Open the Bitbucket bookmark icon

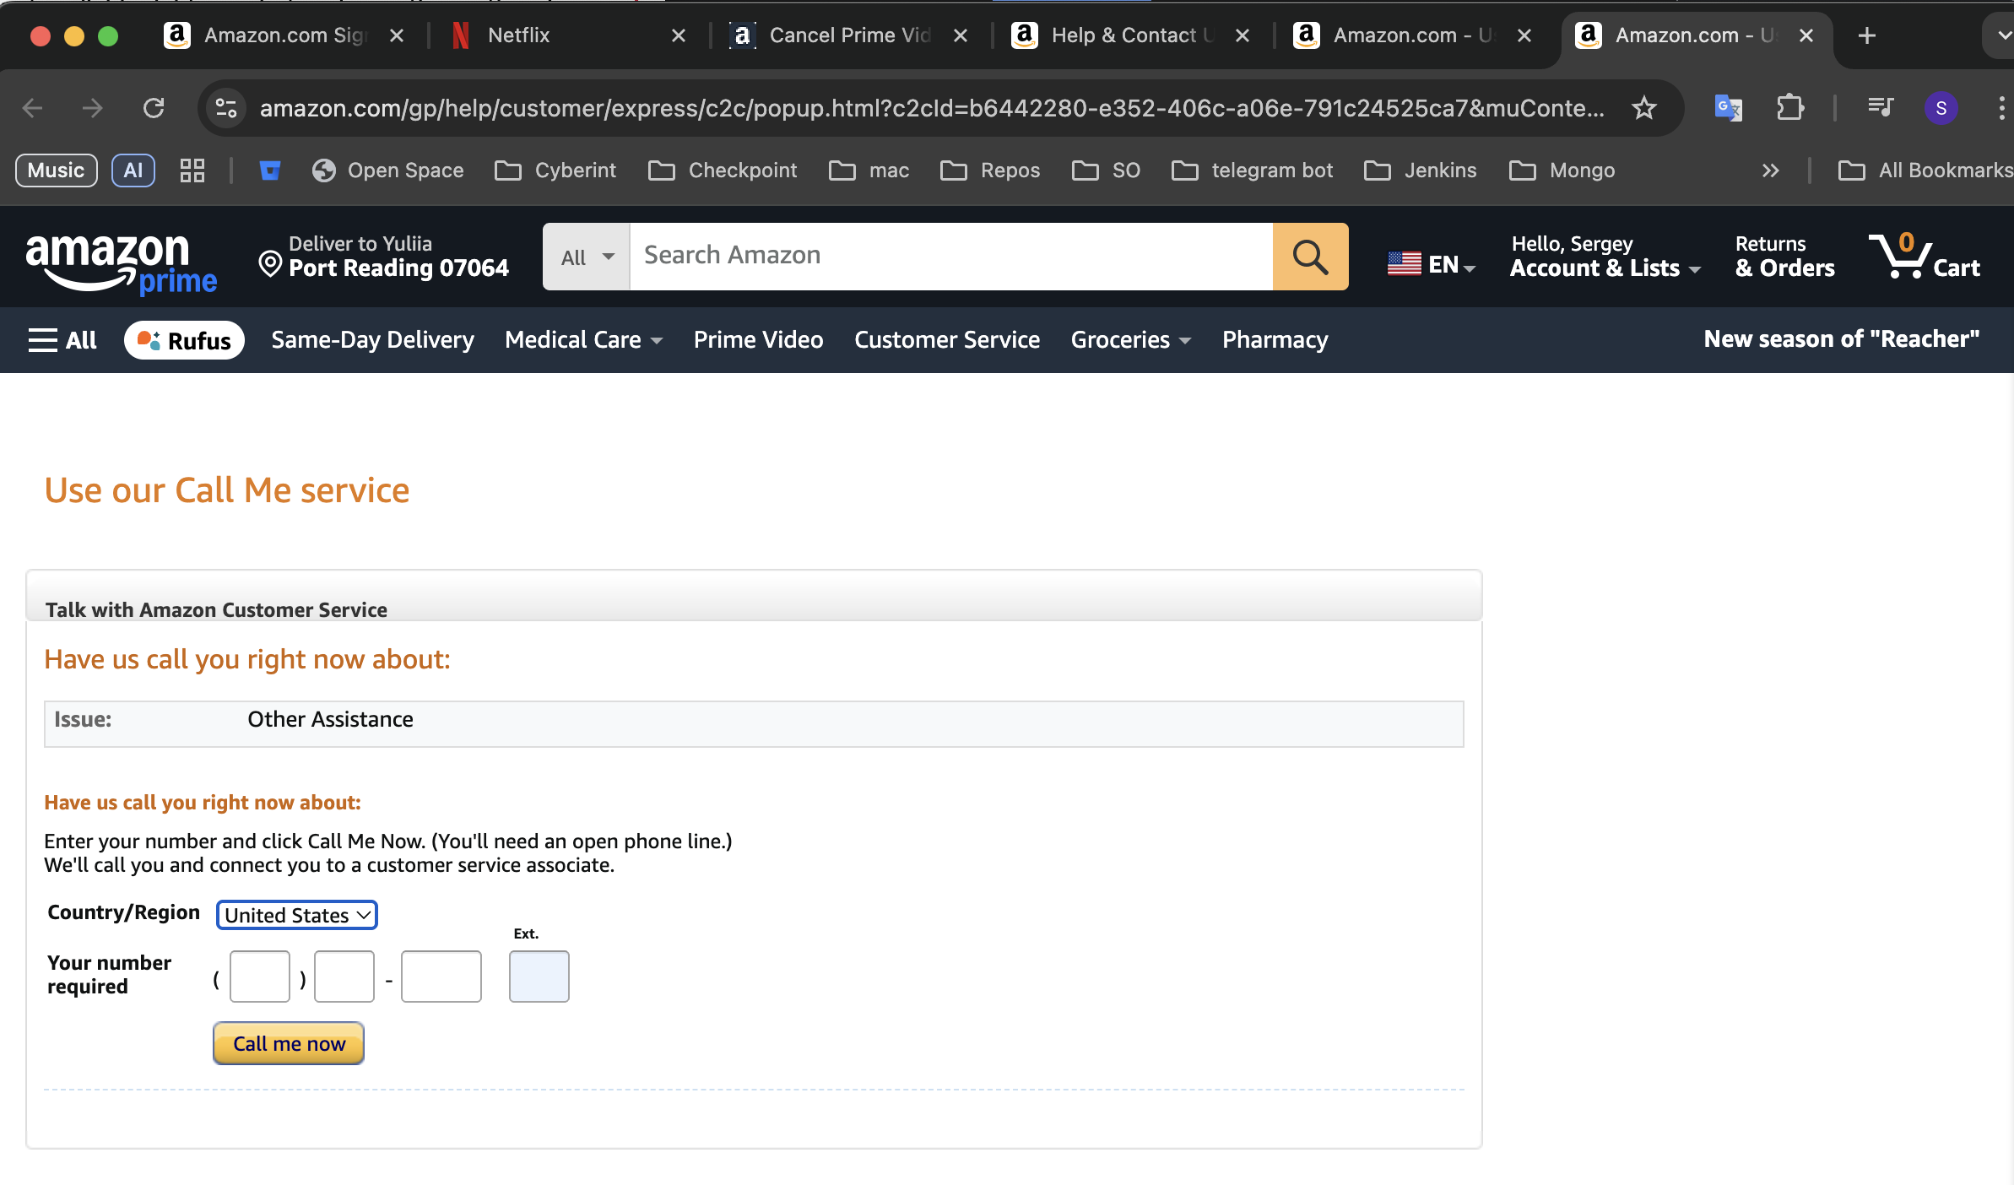[269, 170]
